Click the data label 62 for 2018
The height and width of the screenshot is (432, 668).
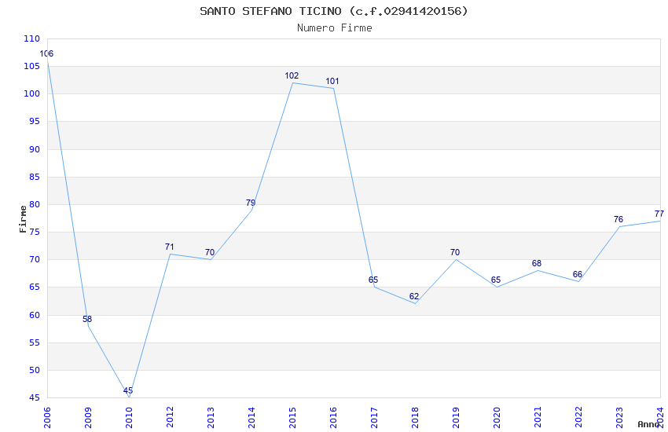[x=414, y=296]
